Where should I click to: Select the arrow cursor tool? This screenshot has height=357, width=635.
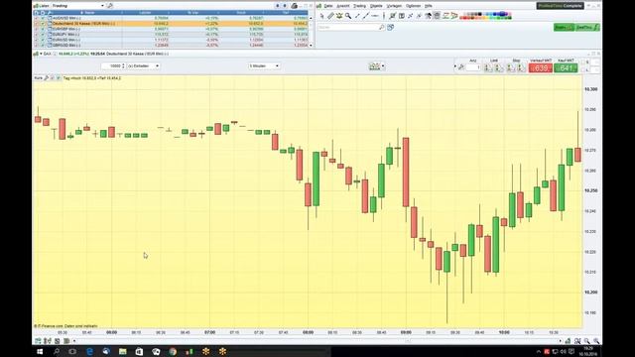tap(321, 16)
